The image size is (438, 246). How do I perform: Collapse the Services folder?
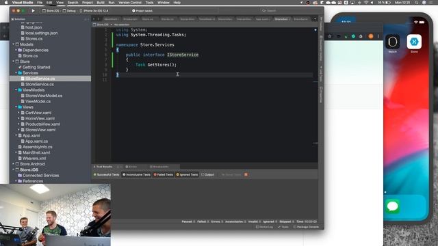[x=16, y=73]
